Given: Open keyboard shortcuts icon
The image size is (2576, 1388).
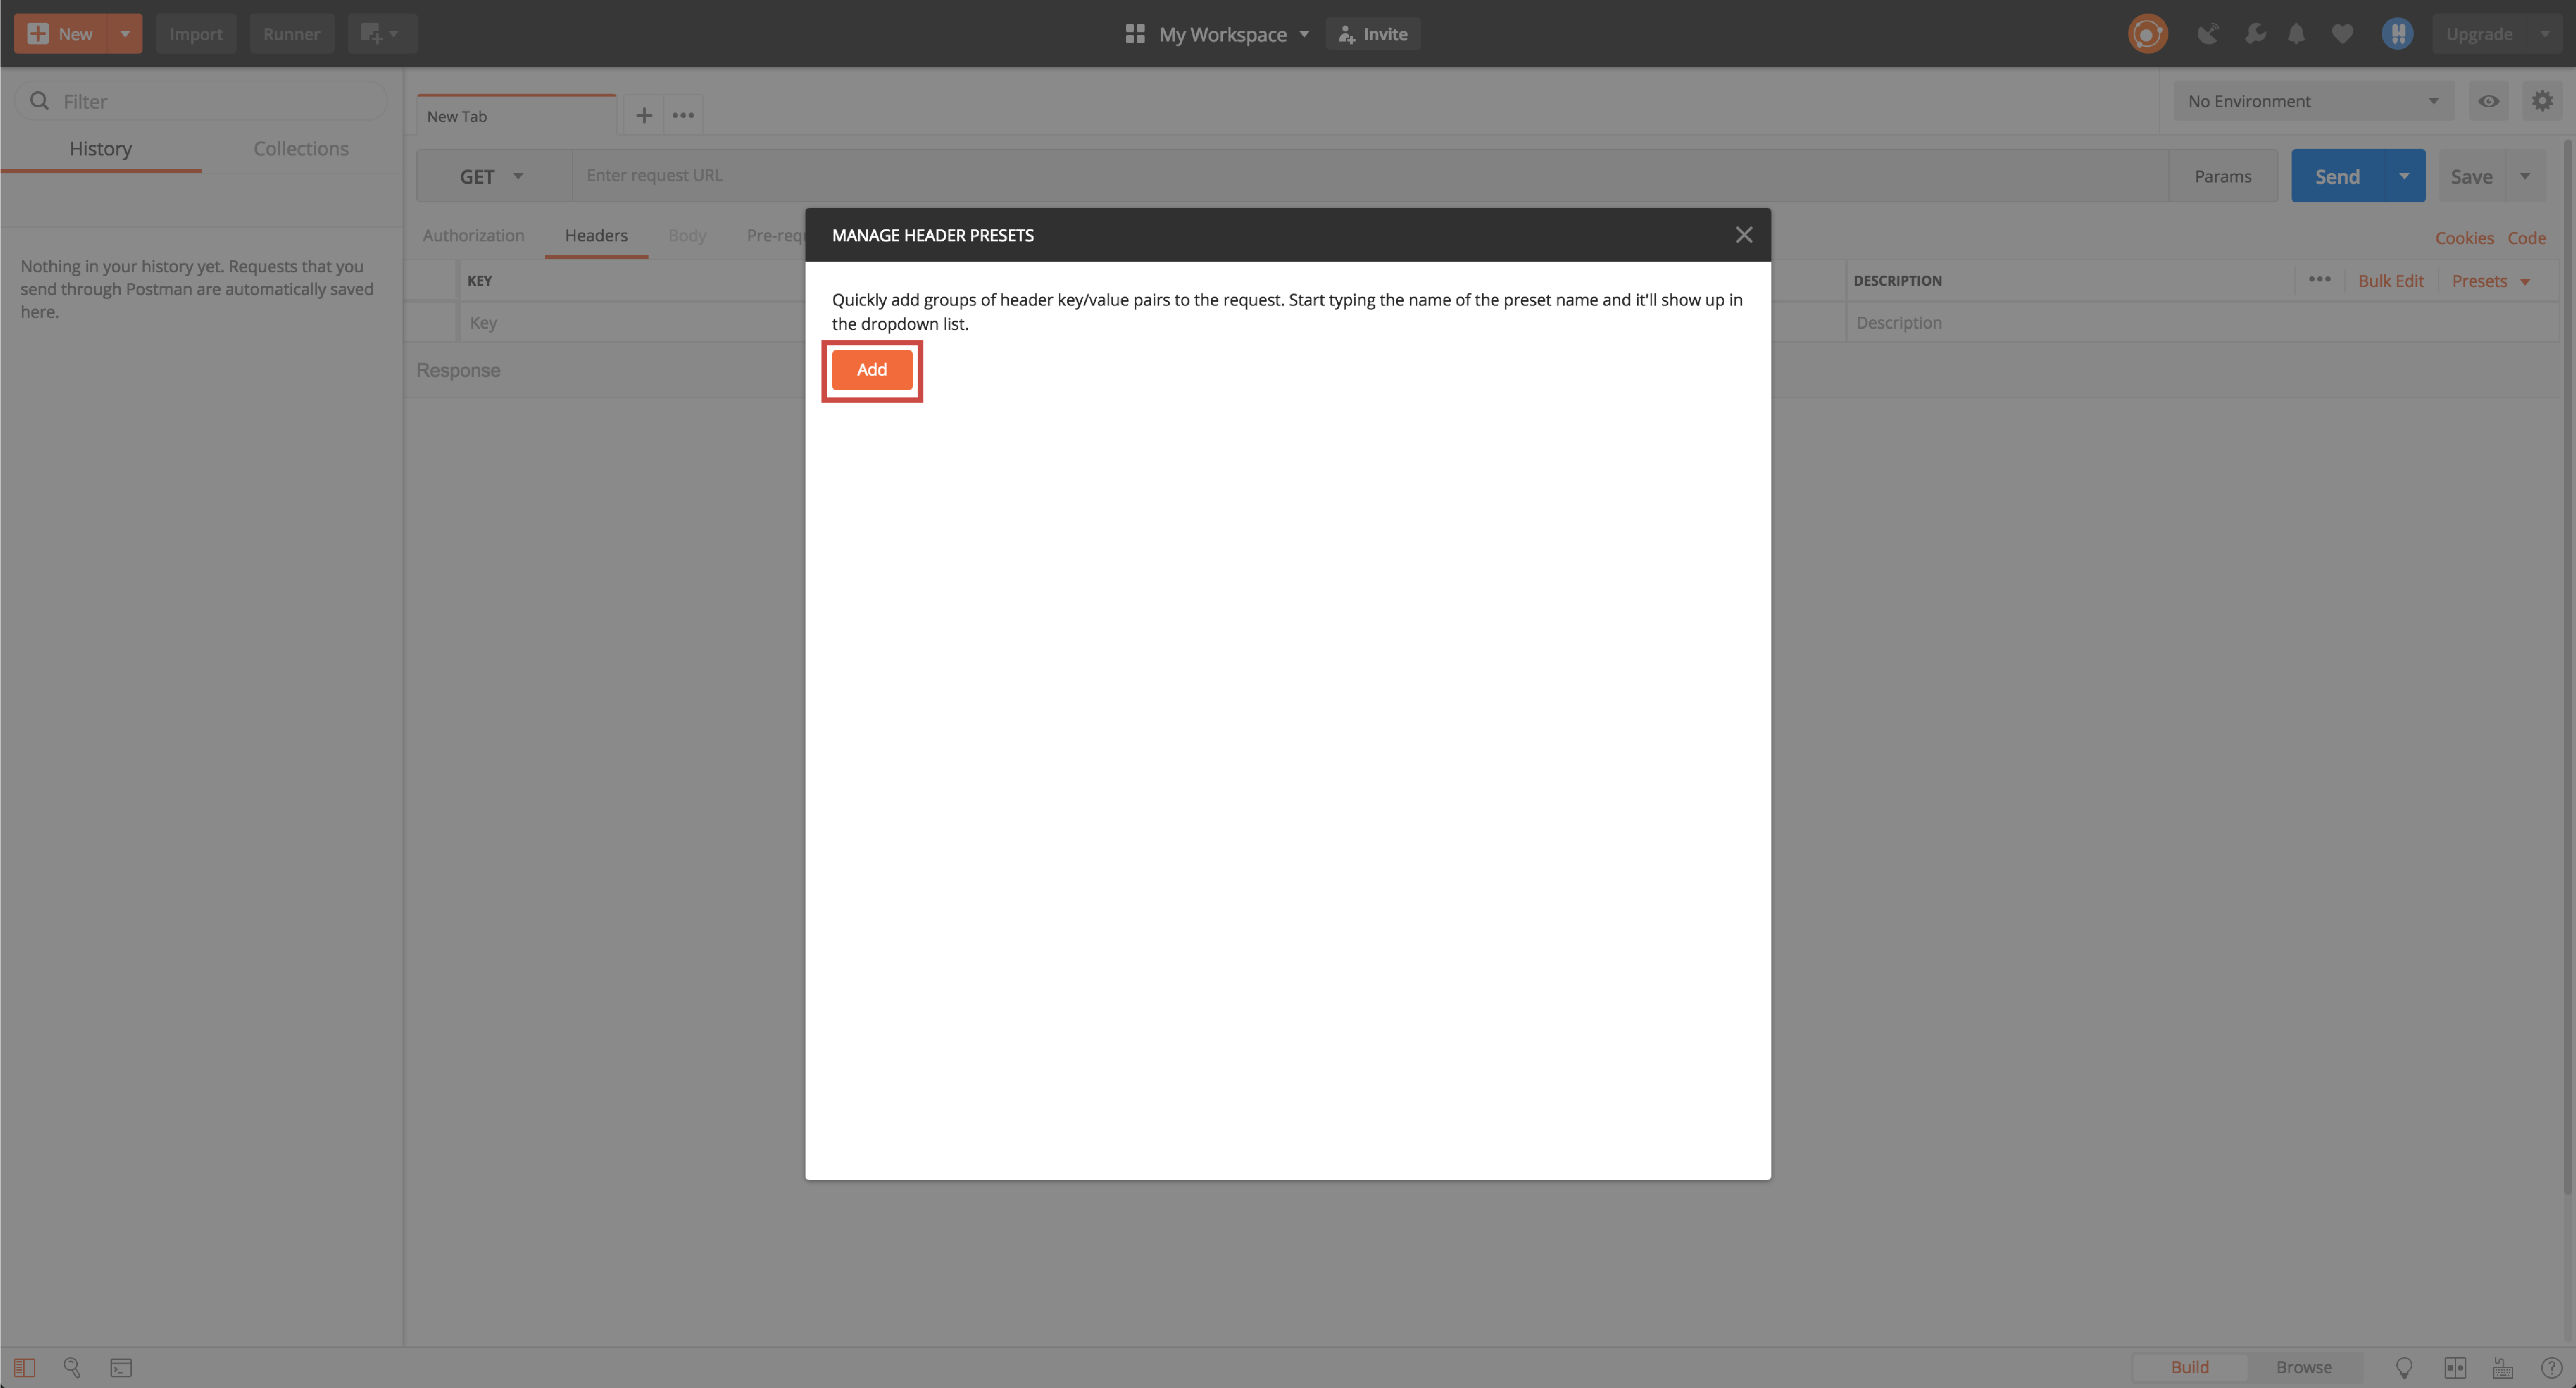Looking at the screenshot, I should [x=2503, y=1367].
